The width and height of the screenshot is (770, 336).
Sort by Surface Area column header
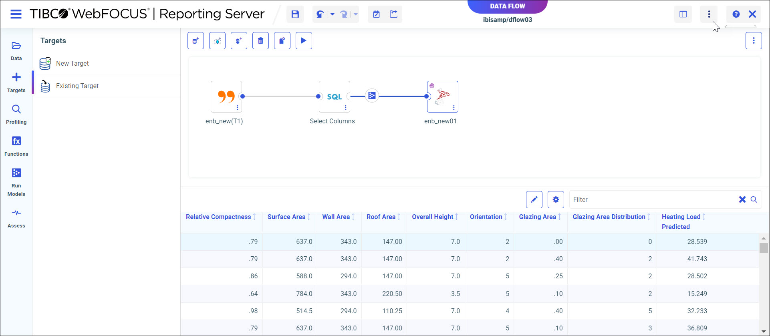(x=286, y=217)
